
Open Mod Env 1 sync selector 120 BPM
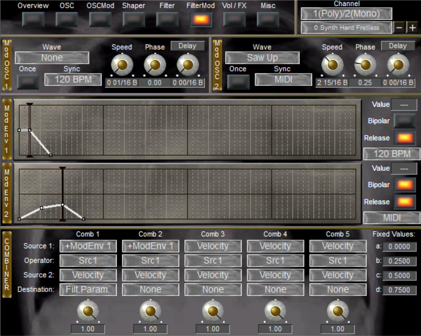tap(392, 154)
